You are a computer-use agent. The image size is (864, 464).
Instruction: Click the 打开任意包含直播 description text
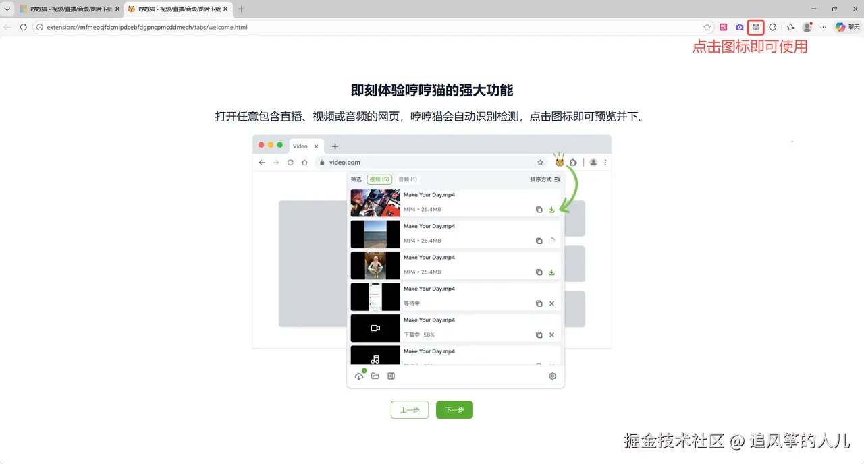(432, 117)
